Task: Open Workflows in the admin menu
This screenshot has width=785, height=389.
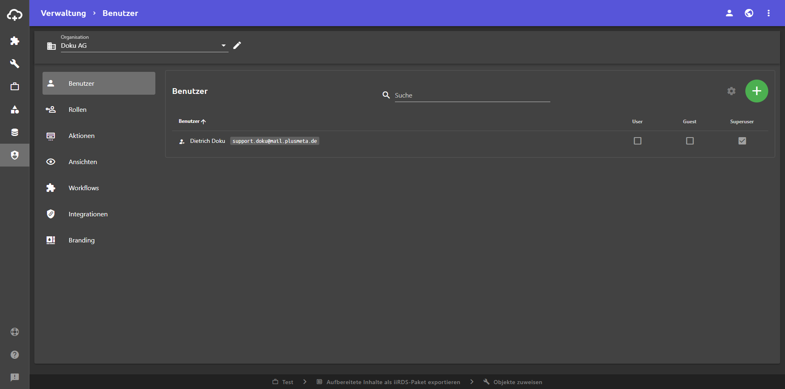Action: tap(84, 188)
